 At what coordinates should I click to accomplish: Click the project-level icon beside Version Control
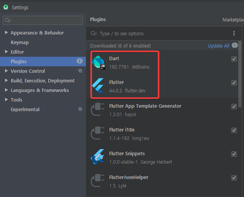pyautogui.click(x=80, y=71)
